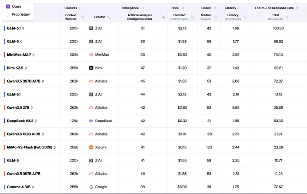Image resolution: width=307 pixels, height=194 pixels.
Task: Click the Google creator logo
Action: click(91, 187)
